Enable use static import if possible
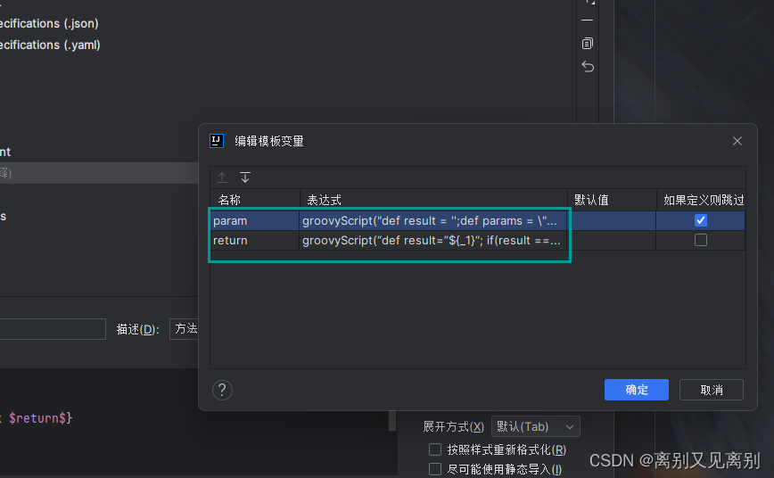This screenshot has height=478, width=774. pos(435,468)
